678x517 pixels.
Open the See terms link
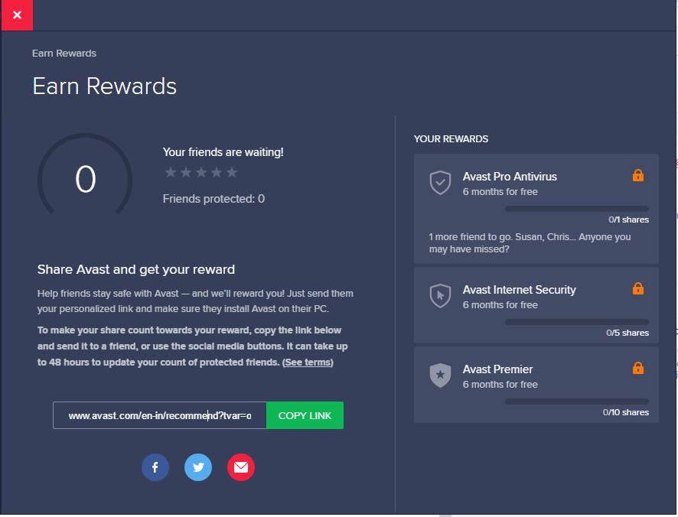(x=308, y=363)
